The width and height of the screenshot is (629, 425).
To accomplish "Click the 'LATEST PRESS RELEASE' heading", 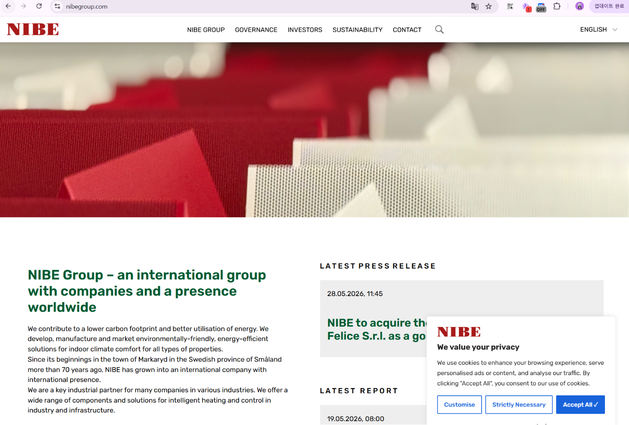I will pyautogui.click(x=378, y=266).
